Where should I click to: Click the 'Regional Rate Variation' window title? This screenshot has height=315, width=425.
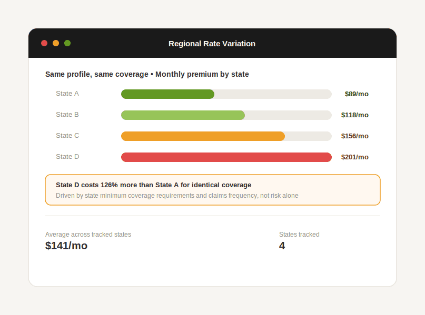pyautogui.click(x=212, y=44)
